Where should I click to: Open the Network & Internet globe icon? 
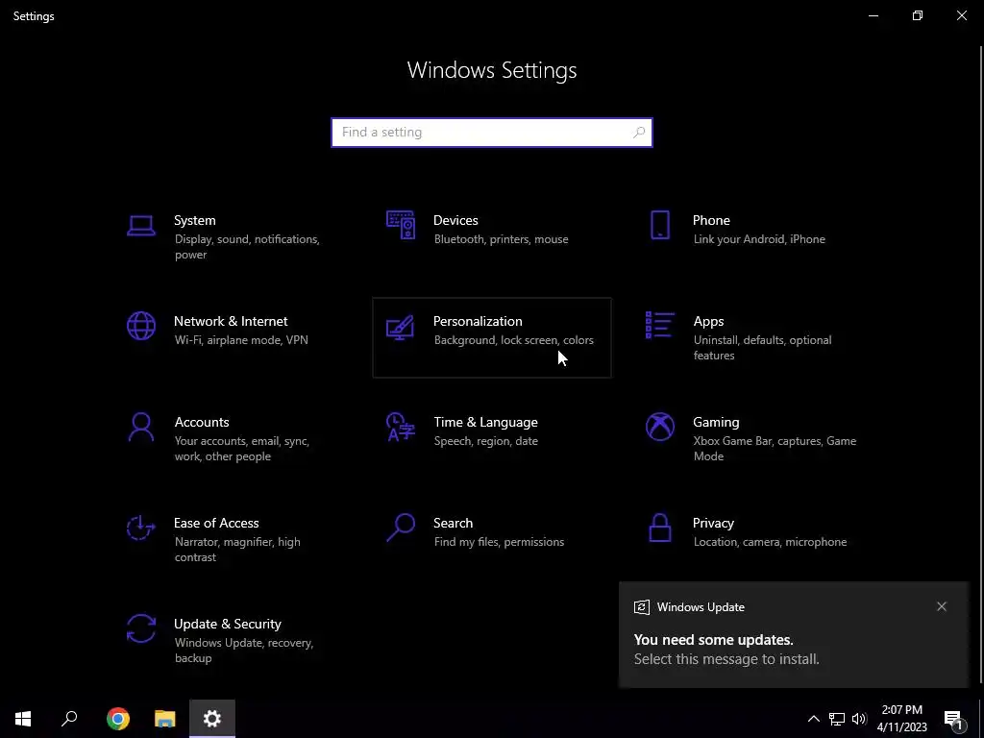coord(140,326)
